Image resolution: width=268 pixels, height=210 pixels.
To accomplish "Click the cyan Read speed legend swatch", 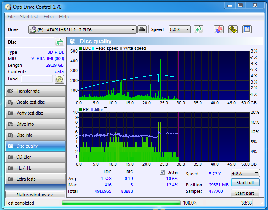I will [93, 48].
